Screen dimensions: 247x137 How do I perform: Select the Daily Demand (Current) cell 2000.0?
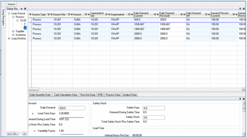click(146, 34)
